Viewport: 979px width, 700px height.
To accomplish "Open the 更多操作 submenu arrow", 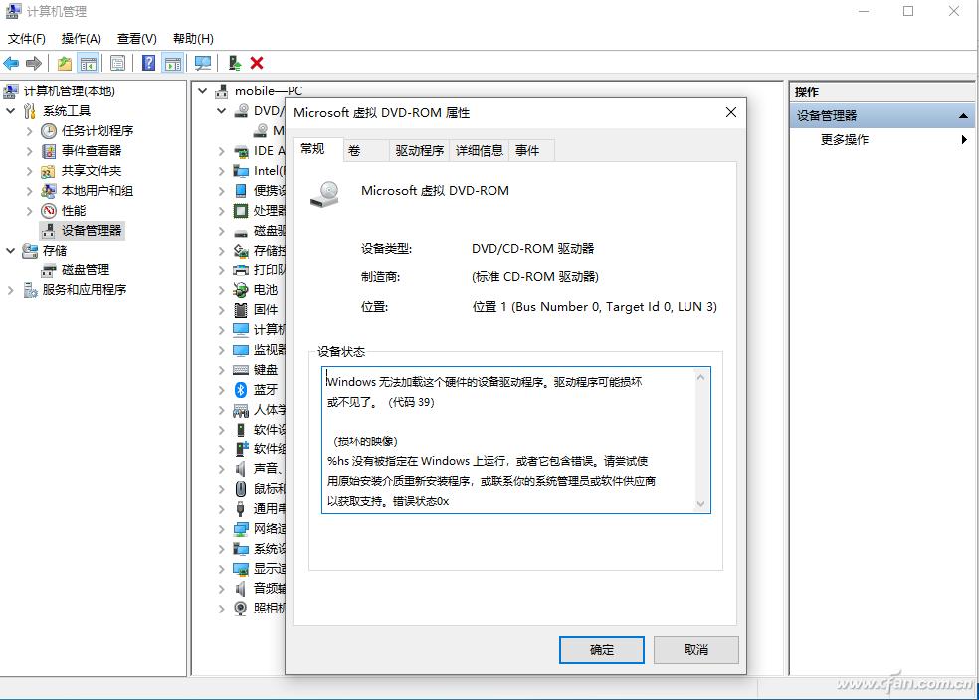I will [963, 139].
